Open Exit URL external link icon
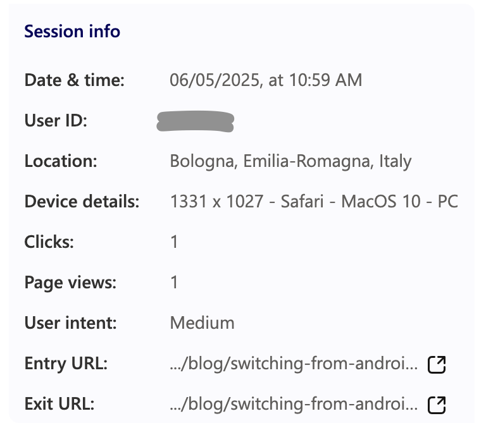This screenshot has width=486, height=435. tap(437, 405)
